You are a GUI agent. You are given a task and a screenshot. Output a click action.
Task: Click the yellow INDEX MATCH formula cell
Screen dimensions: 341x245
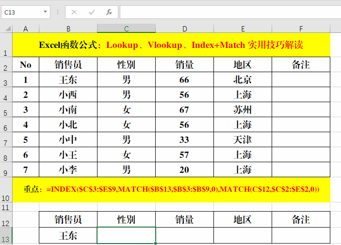tap(171, 189)
